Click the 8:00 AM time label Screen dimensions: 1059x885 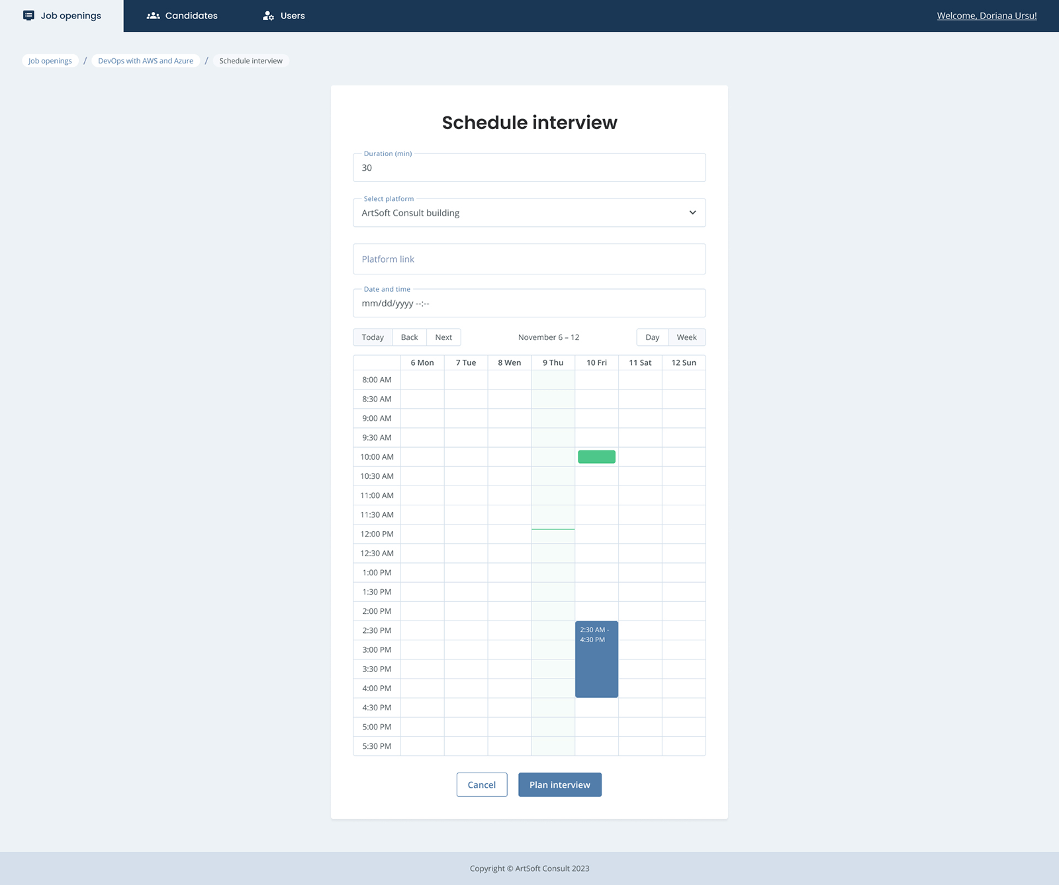pyautogui.click(x=377, y=380)
